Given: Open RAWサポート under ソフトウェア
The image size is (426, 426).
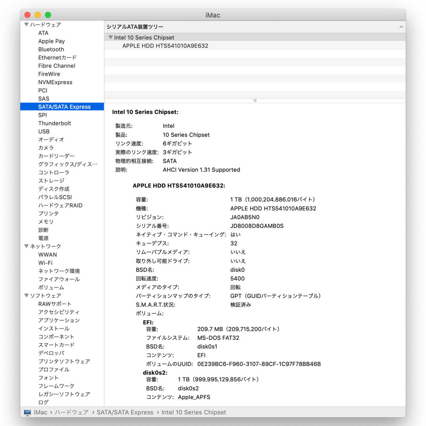Looking at the screenshot, I should click(55, 304).
